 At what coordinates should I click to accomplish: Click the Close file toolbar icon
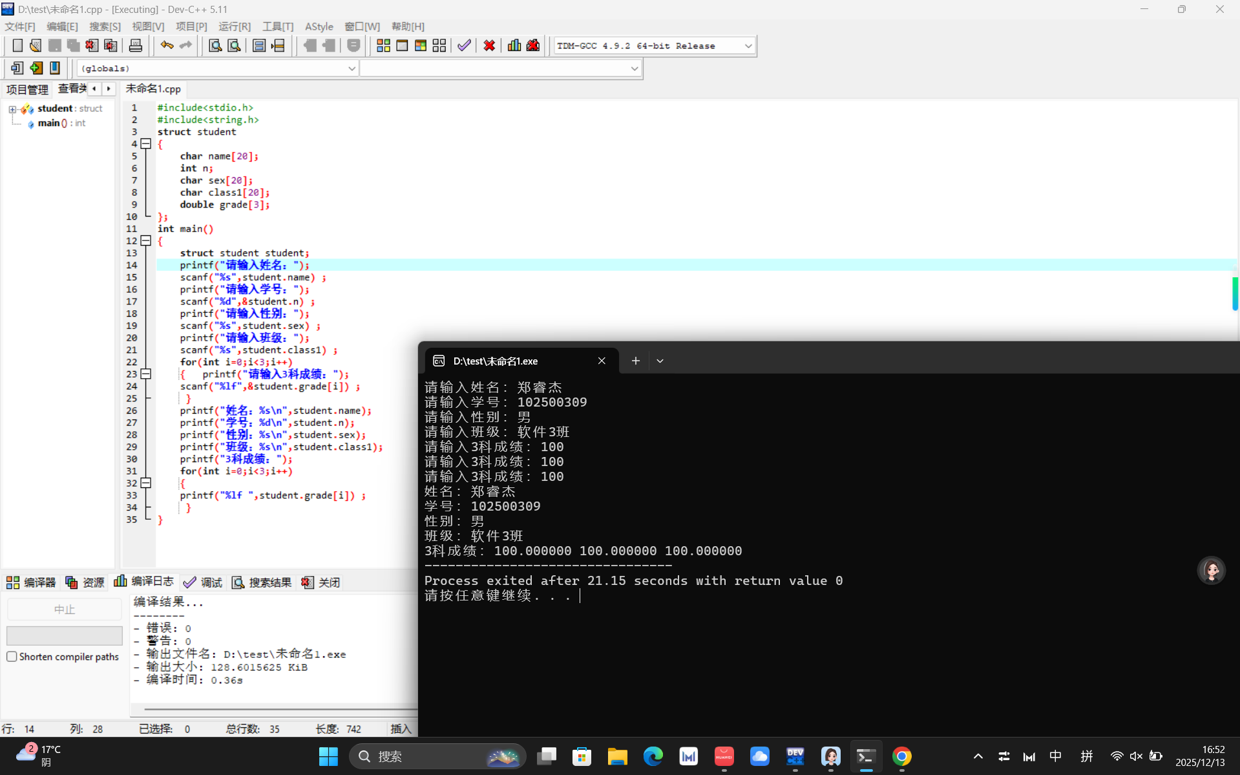point(92,45)
